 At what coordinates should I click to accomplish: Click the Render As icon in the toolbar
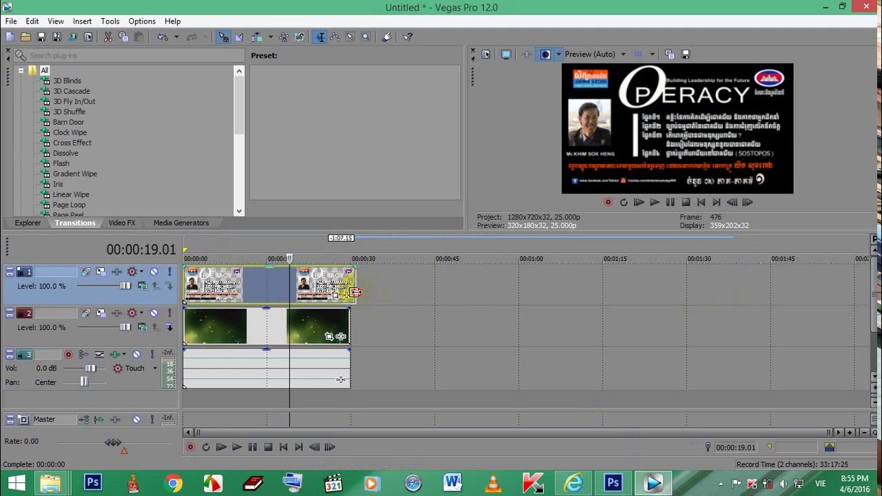72,37
